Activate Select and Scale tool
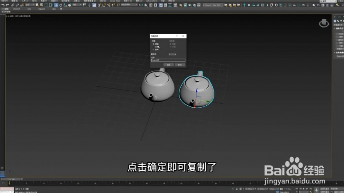The width and height of the screenshot is (344, 193). [x=65, y=5]
